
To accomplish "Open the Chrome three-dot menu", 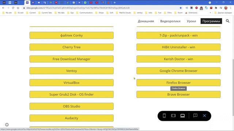I will pyautogui.click(x=231, y=8).
